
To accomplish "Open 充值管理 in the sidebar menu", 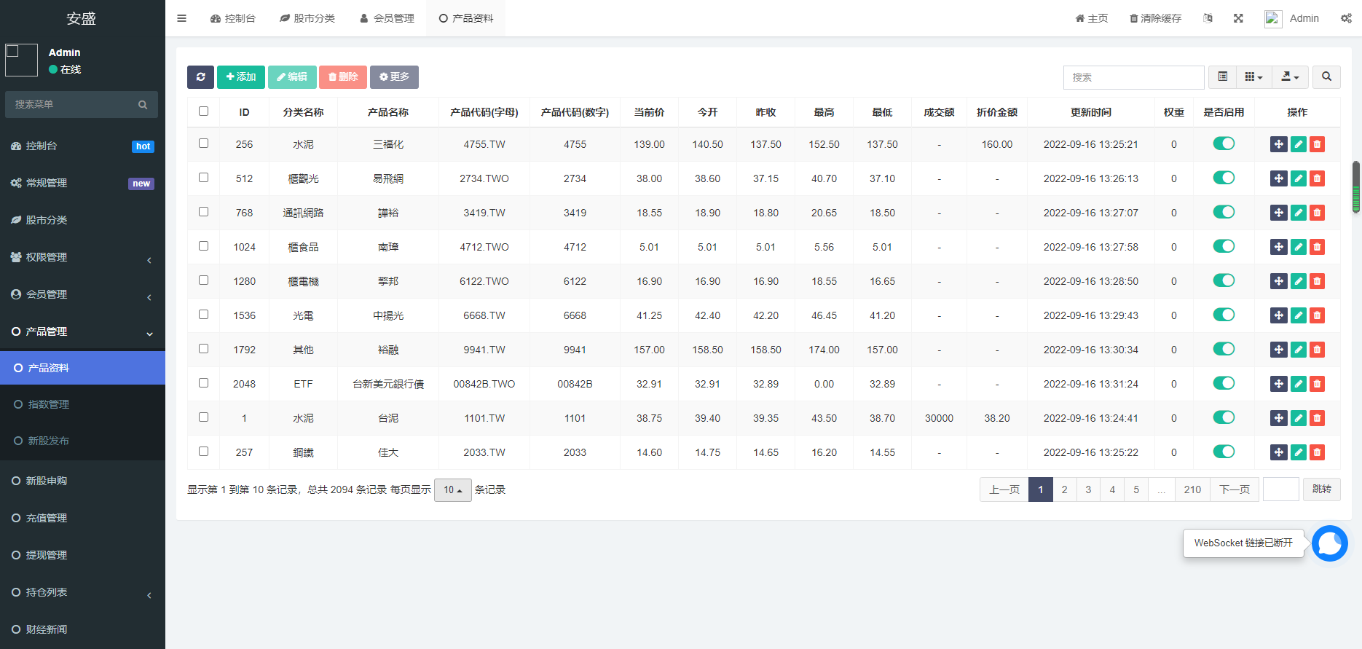I will tap(47, 518).
